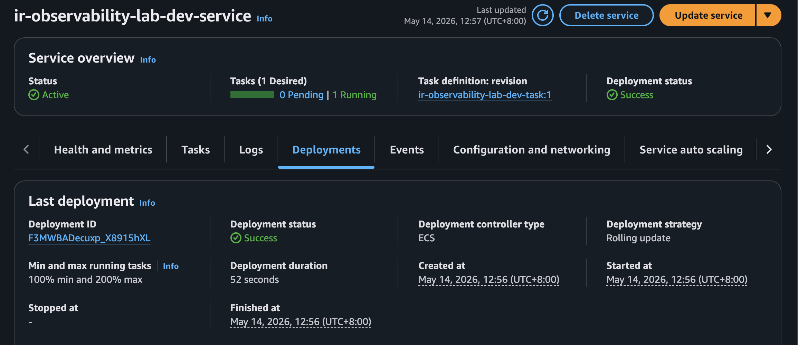Click service title ir-observability-lab-dev-service

coord(133,16)
